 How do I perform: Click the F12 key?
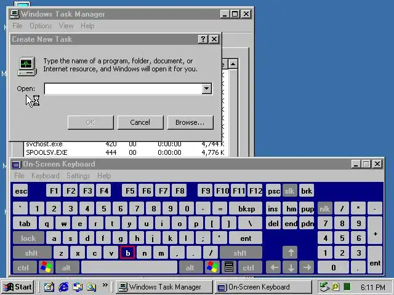click(255, 191)
